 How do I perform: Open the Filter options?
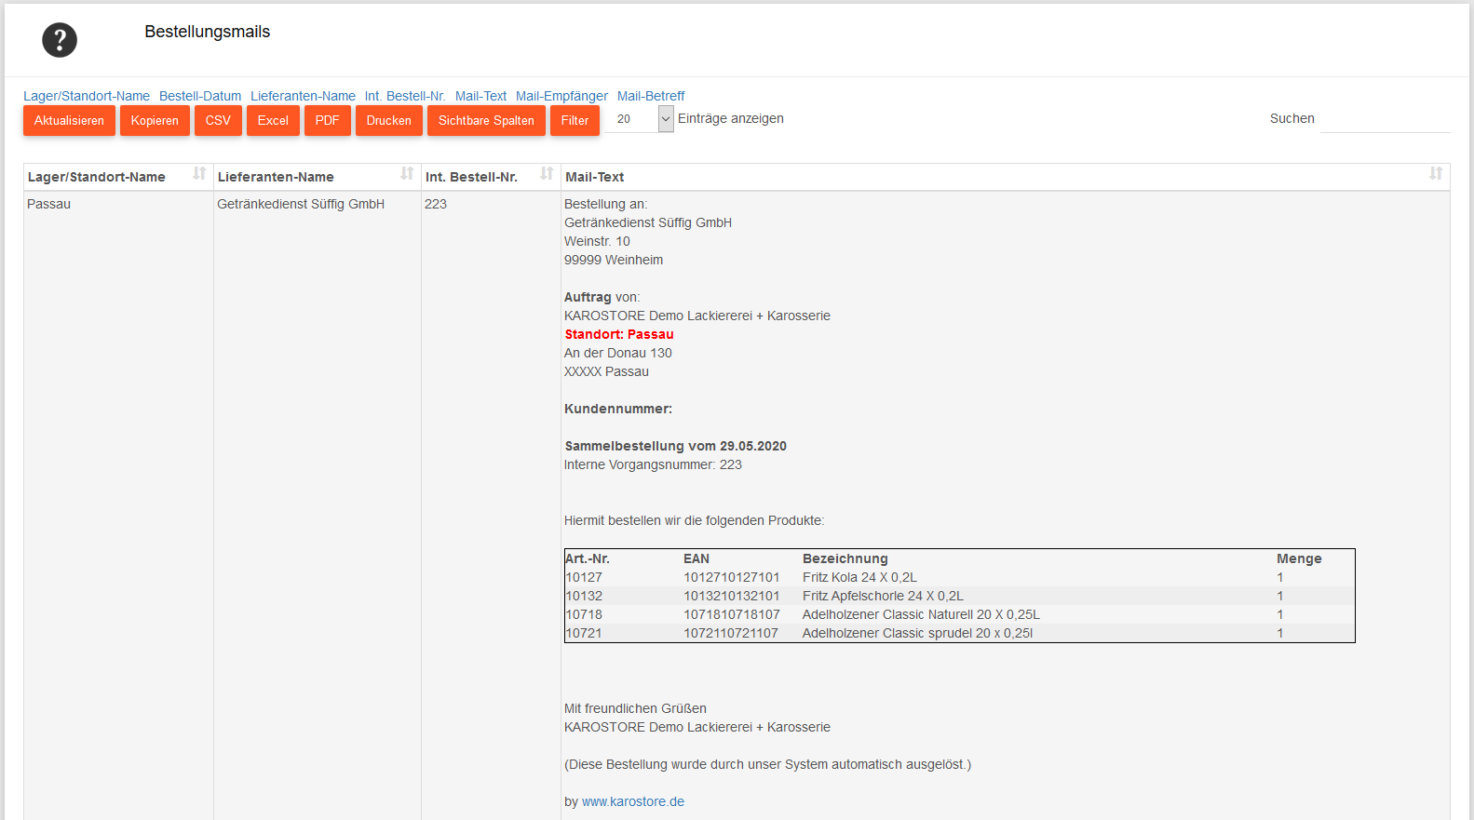(575, 121)
